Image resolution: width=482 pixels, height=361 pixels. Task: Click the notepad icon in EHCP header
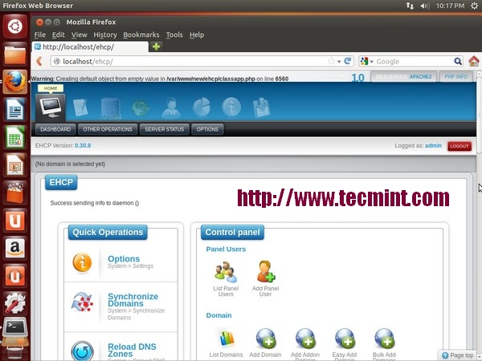pyautogui.click(x=80, y=107)
